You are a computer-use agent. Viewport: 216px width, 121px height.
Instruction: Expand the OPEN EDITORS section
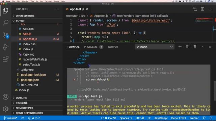37,16
